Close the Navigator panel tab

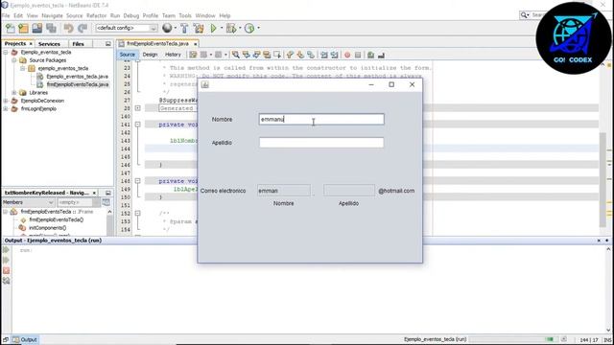coord(94,193)
